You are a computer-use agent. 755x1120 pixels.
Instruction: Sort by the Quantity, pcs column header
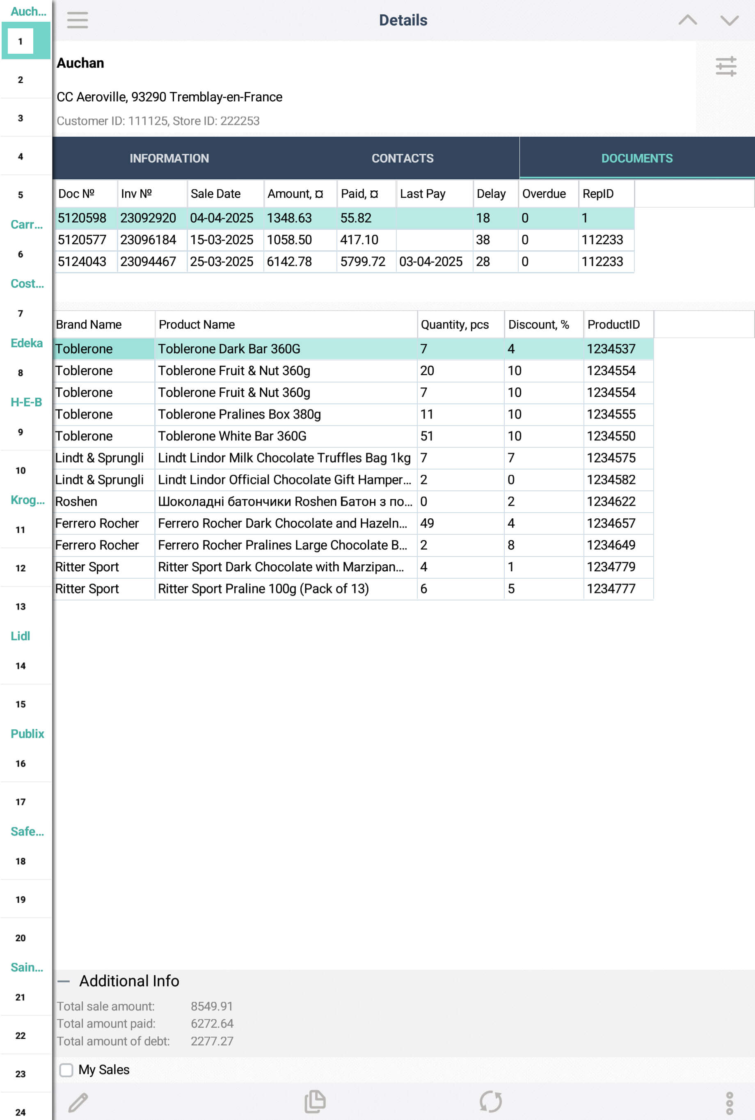click(x=455, y=325)
